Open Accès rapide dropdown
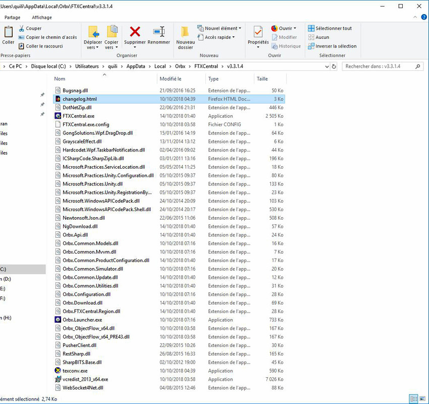The width and height of the screenshot is (429, 404). (x=216, y=37)
